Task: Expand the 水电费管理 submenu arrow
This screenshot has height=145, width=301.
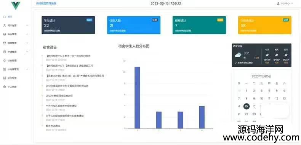Action: click(x=27, y=69)
